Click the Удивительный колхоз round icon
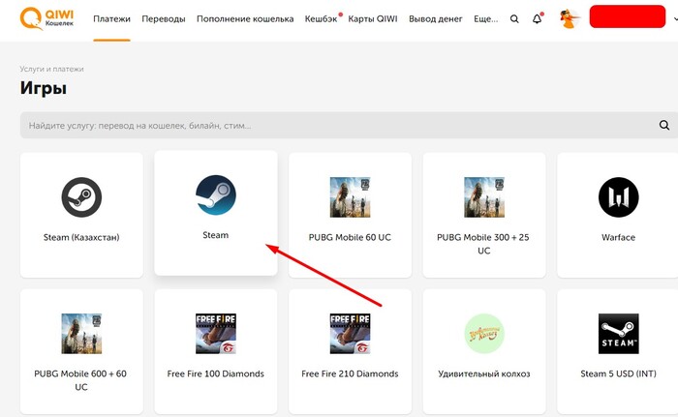 click(484, 334)
